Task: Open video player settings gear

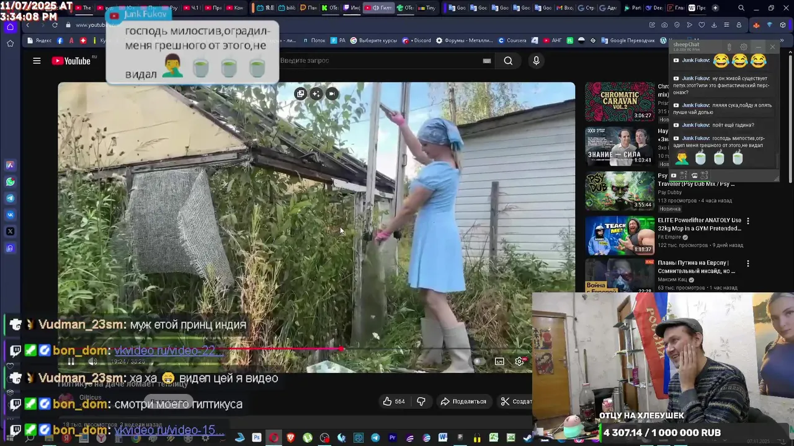Action: (x=520, y=361)
